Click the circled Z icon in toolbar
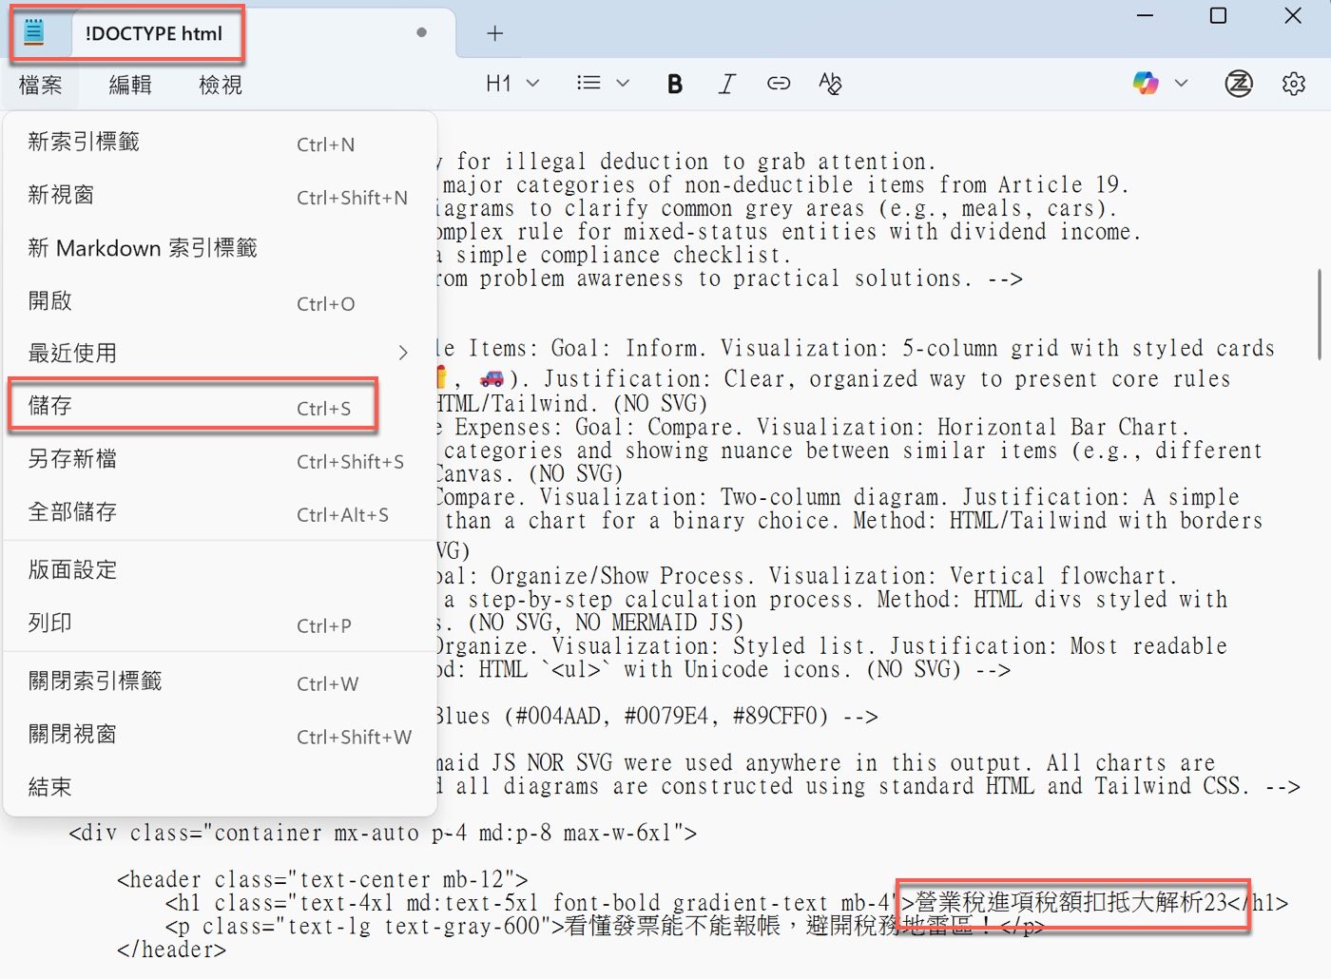Screen dimensions: 1331x979 coord(1238,84)
